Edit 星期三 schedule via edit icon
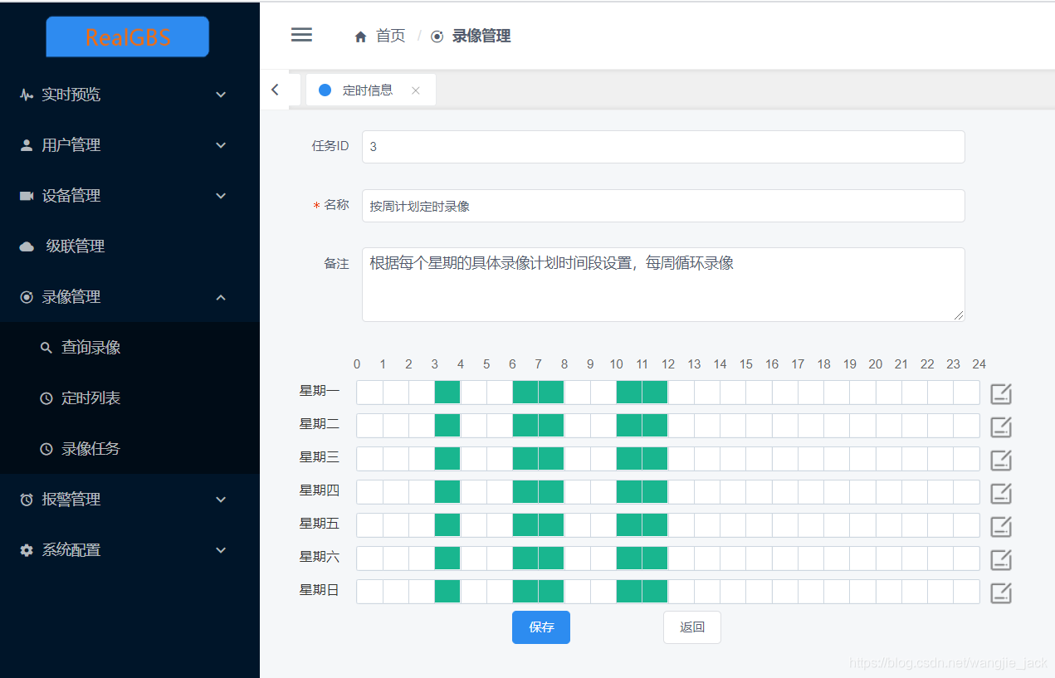The width and height of the screenshot is (1055, 678). [1001, 460]
